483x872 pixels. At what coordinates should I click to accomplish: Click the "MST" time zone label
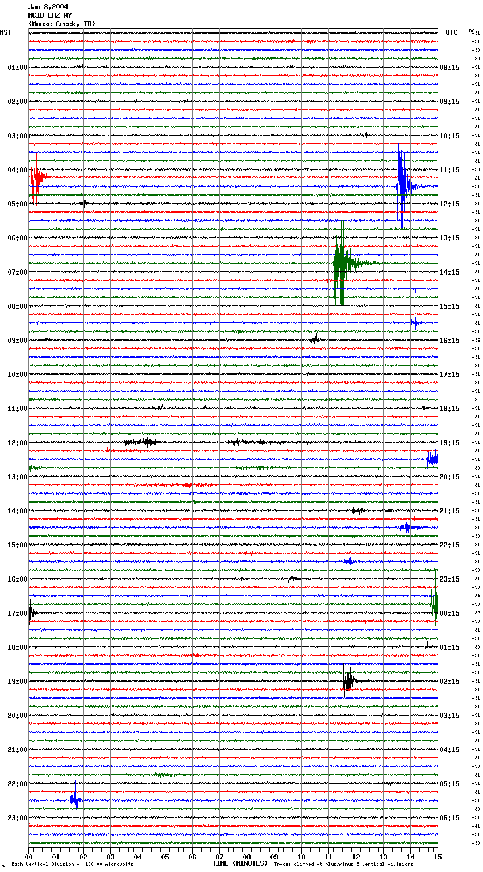pos(6,32)
